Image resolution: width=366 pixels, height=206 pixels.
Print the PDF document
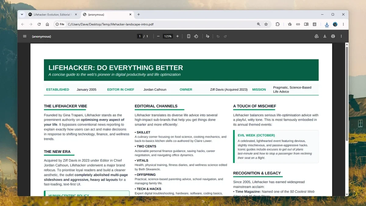(333, 36)
